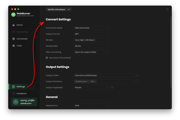Toggle the Save lyrics checkbox
180x120 pixels.
pos(47,58)
